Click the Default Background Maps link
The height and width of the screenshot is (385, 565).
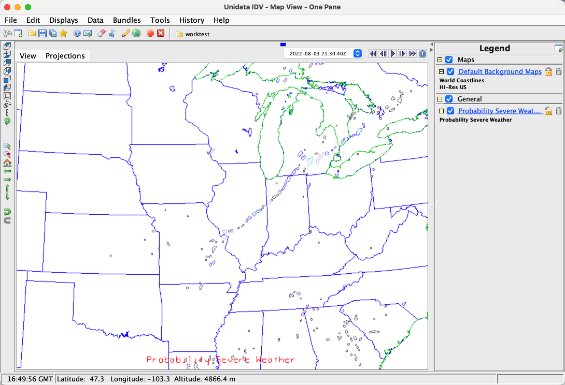pos(500,71)
